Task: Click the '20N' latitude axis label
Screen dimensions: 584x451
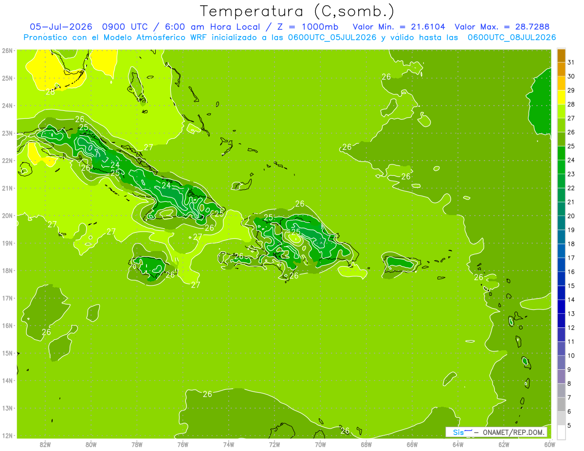Action: point(7,216)
